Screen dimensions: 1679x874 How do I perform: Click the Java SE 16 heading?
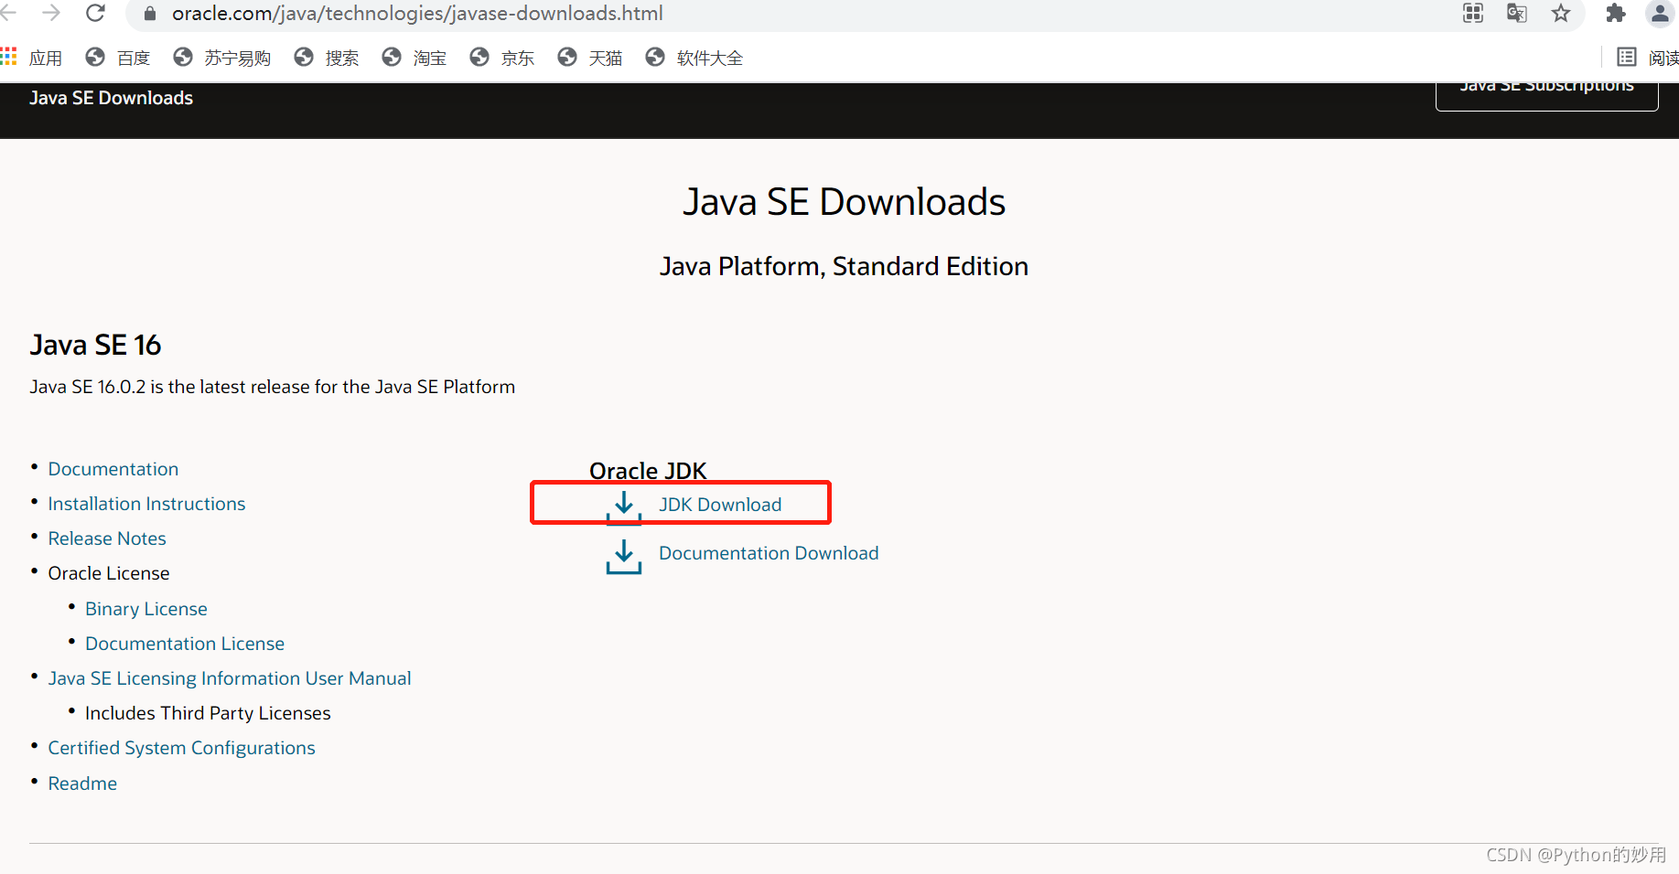coord(95,345)
